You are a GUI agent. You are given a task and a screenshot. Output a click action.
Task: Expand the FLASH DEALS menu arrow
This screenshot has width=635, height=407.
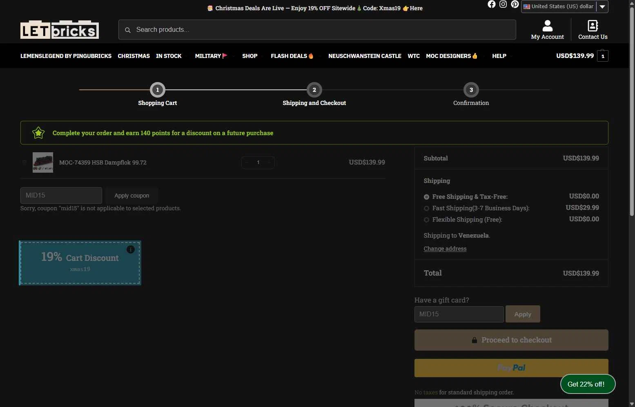point(319,56)
